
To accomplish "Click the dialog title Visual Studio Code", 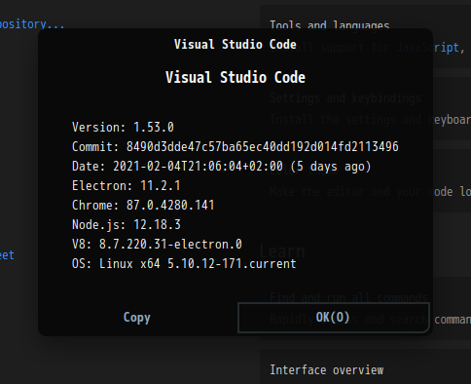I will click(235, 44).
